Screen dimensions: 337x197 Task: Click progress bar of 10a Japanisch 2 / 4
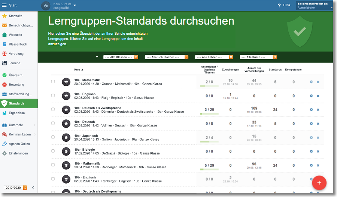point(209,142)
